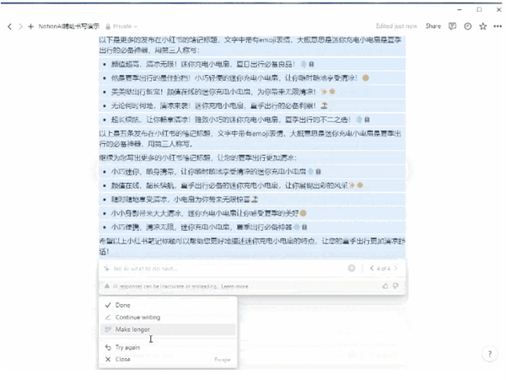Image resolution: width=506 pixels, height=380 pixels.
Task: Click the forward navigation arrow
Action: (x=19, y=26)
